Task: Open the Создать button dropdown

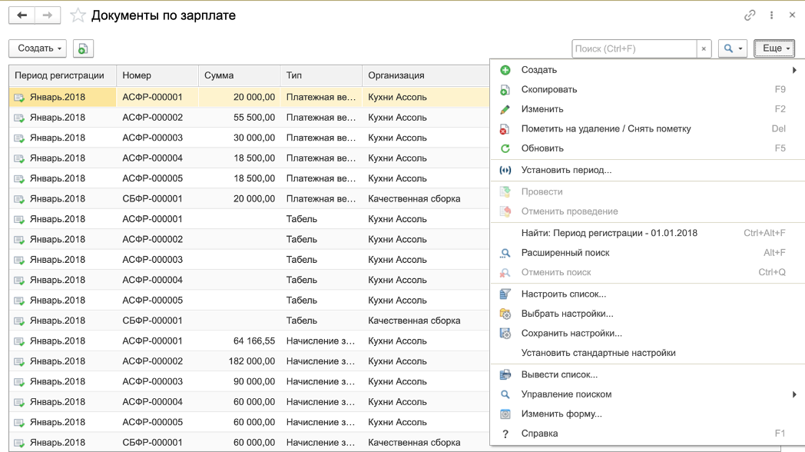Action: coord(38,48)
